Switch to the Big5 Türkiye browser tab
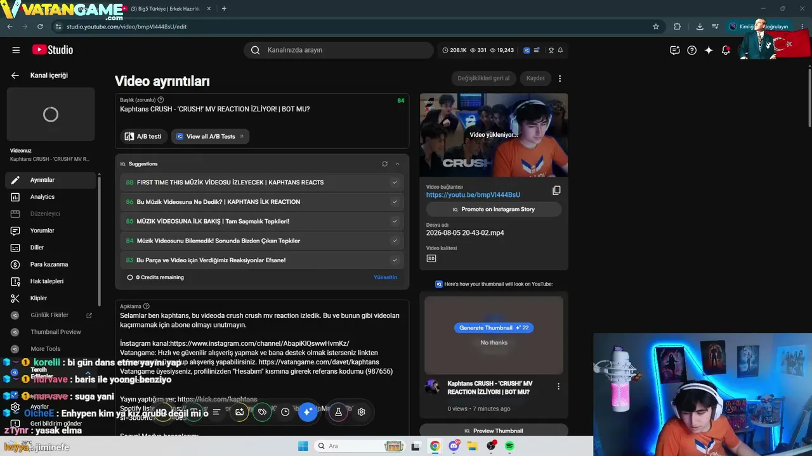This screenshot has height=456, width=812. [166, 9]
